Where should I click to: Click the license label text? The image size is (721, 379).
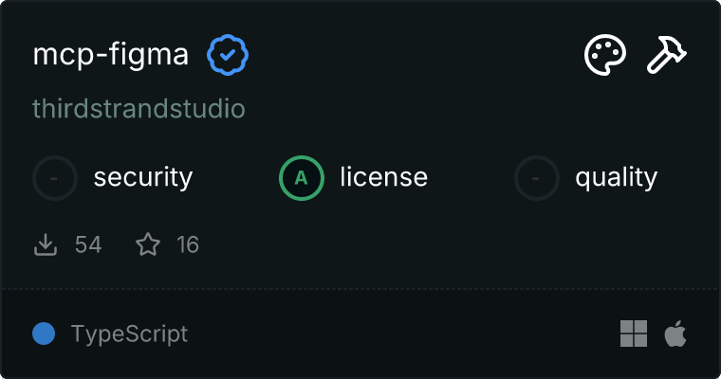[x=383, y=177]
